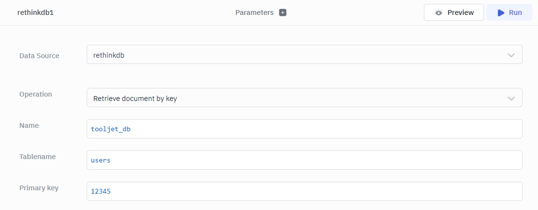Click the tooljet_db database name text
This screenshot has height=210, width=538.
111,129
